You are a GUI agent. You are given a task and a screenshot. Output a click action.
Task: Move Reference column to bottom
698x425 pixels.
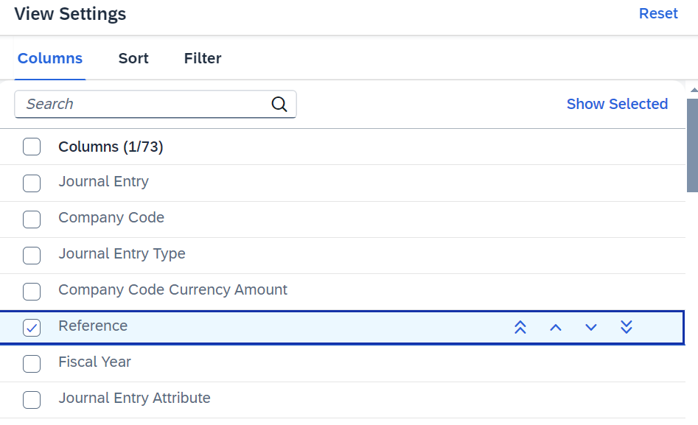pyautogui.click(x=627, y=328)
